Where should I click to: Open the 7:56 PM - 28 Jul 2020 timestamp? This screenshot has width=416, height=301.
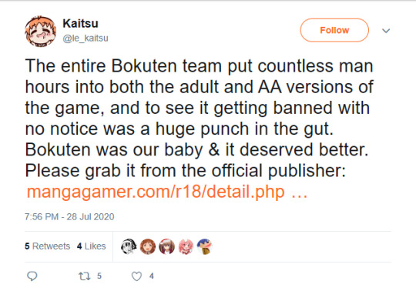(69, 216)
